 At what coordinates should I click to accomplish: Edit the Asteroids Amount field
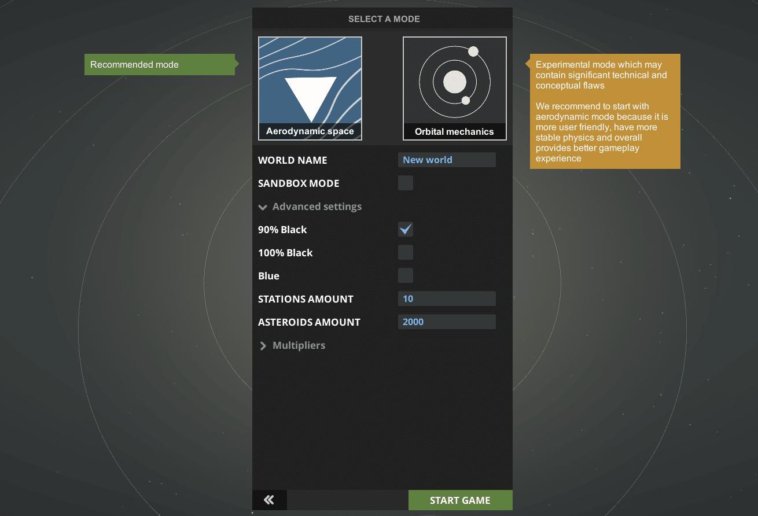tap(447, 322)
